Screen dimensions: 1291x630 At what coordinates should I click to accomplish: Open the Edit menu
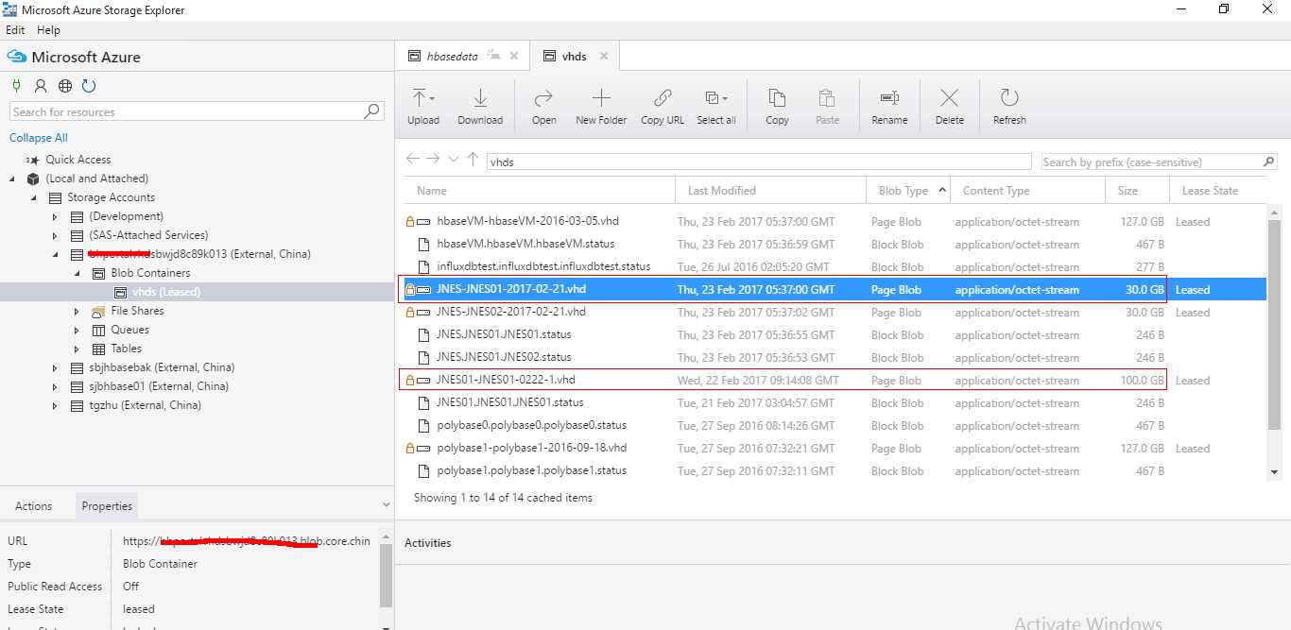tap(15, 30)
